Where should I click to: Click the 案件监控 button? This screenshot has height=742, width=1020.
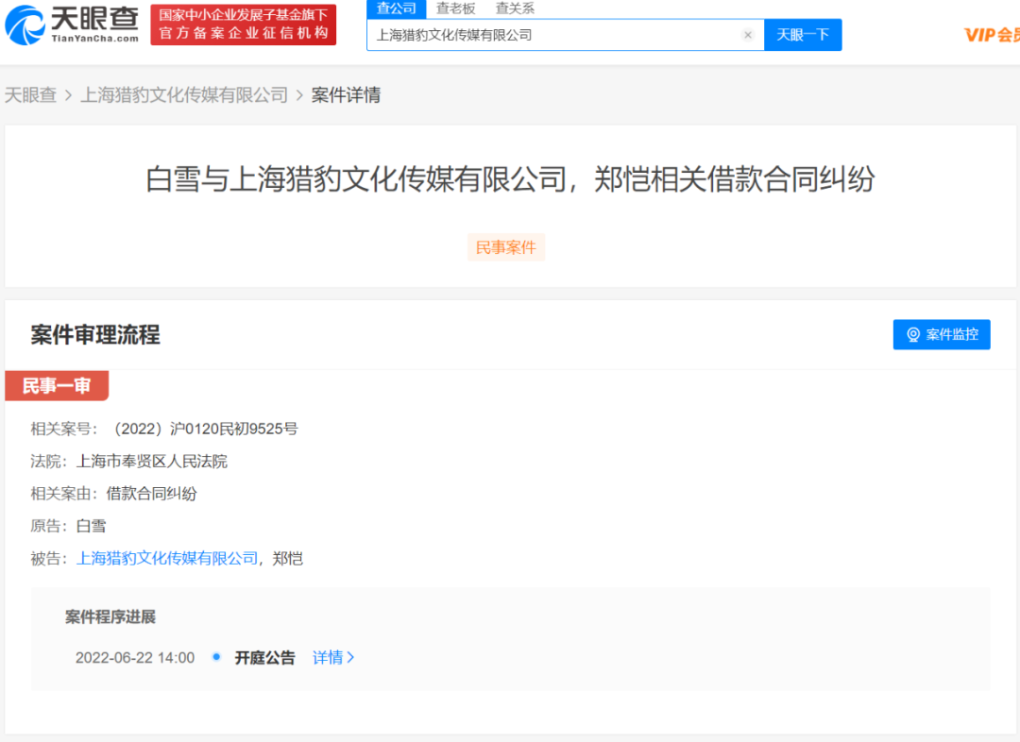[x=942, y=334]
